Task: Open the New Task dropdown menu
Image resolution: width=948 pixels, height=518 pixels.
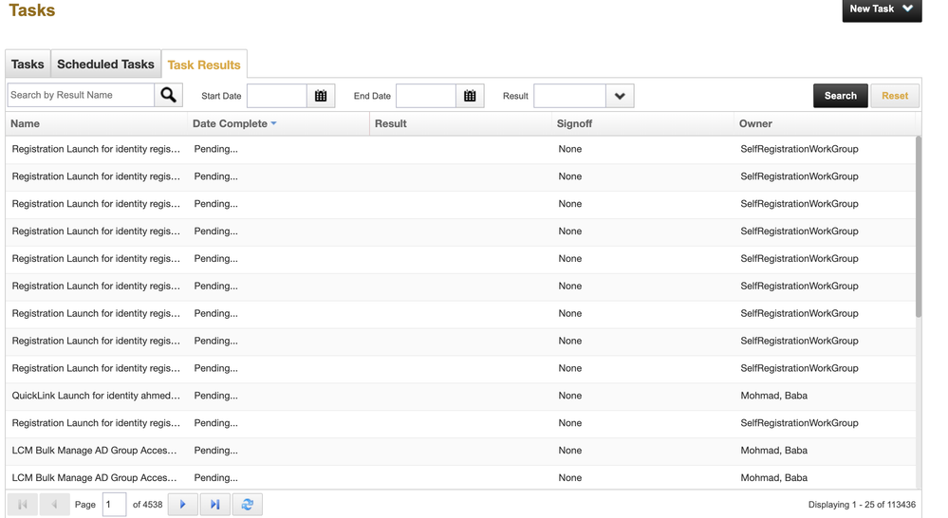Action: click(882, 9)
